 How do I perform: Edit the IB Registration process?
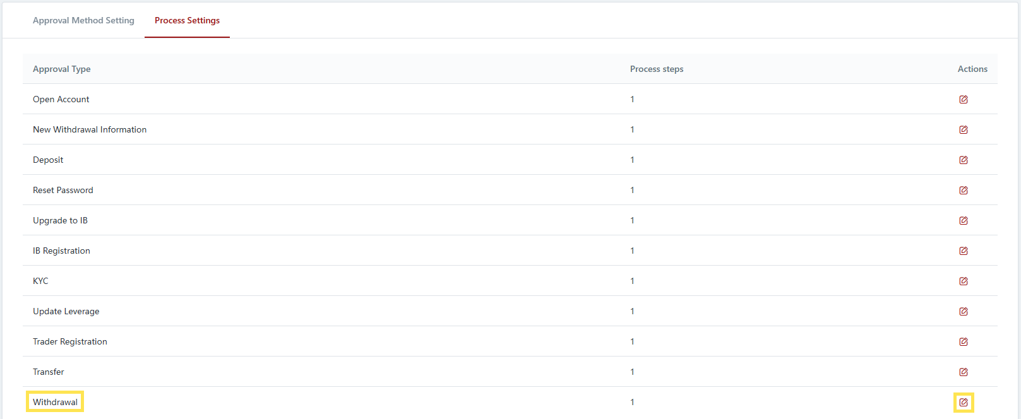point(963,251)
